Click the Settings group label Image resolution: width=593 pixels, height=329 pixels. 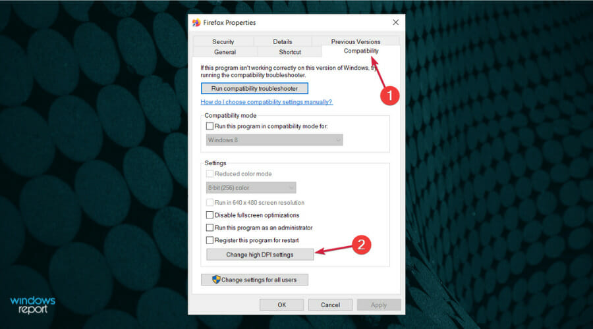pyautogui.click(x=215, y=163)
